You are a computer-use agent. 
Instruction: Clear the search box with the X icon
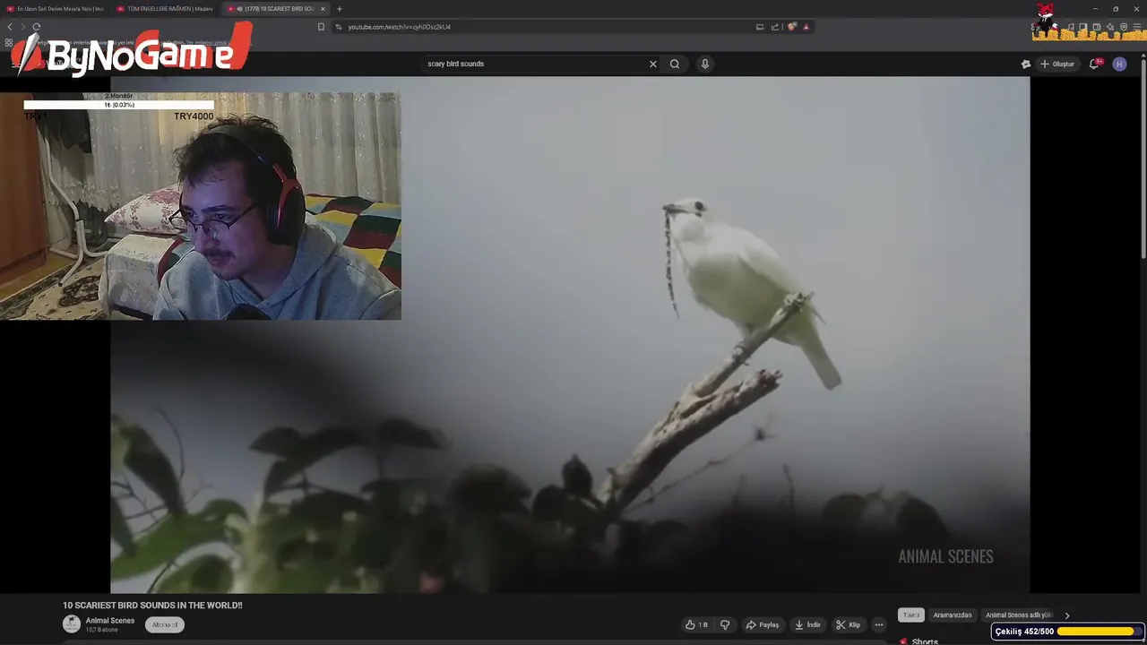pos(653,64)
